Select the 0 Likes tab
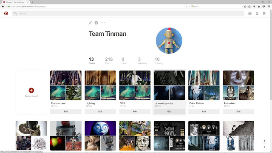The image size is (272, 153). [124, 61]
